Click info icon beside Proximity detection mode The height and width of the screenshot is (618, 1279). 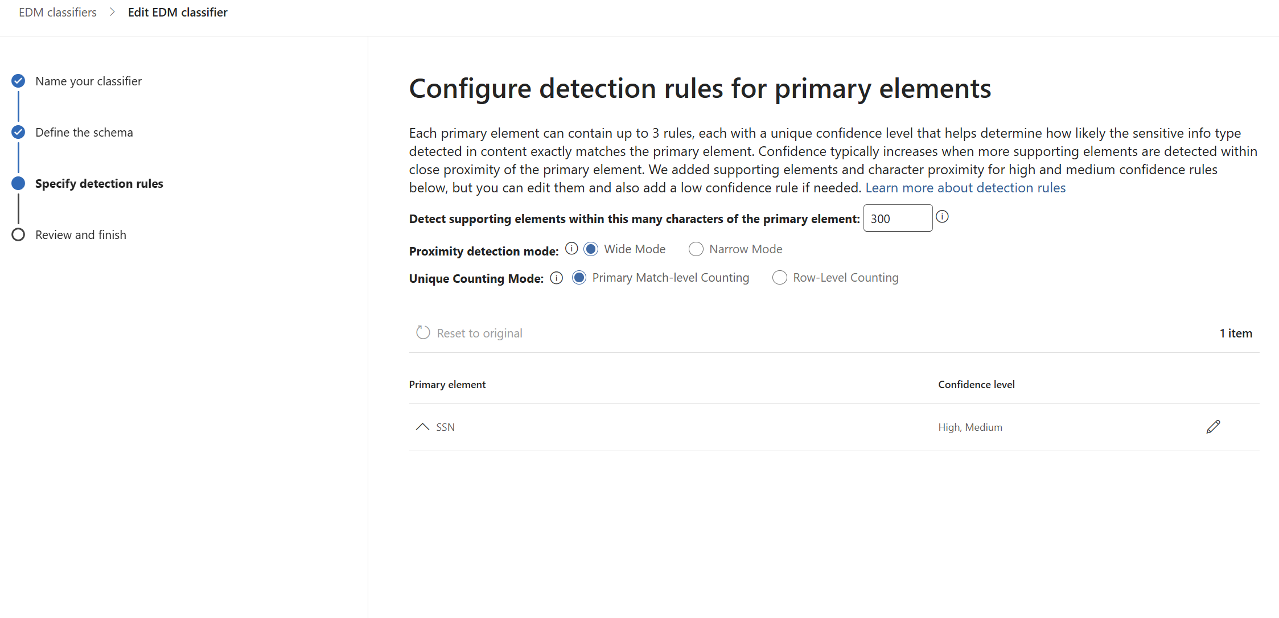(x=571, y=249)
